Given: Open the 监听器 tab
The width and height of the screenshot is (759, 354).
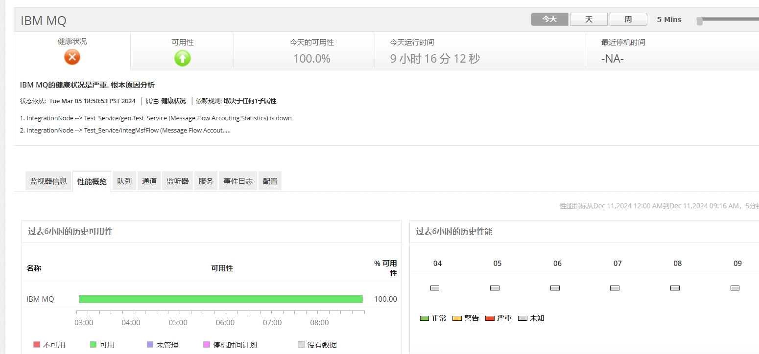Looking at the screenshot, I should [x=177, y=181].
